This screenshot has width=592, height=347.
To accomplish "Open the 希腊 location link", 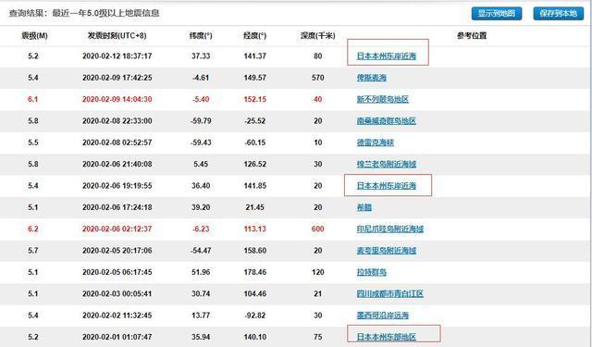I will pos(364,207).
